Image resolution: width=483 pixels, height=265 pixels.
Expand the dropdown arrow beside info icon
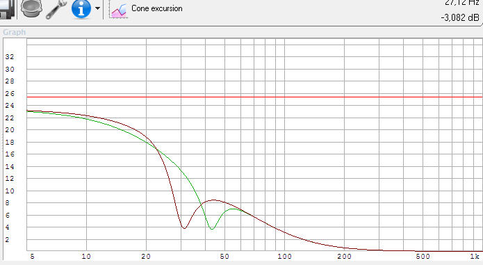pyautogui.click(x=97, y=8)
